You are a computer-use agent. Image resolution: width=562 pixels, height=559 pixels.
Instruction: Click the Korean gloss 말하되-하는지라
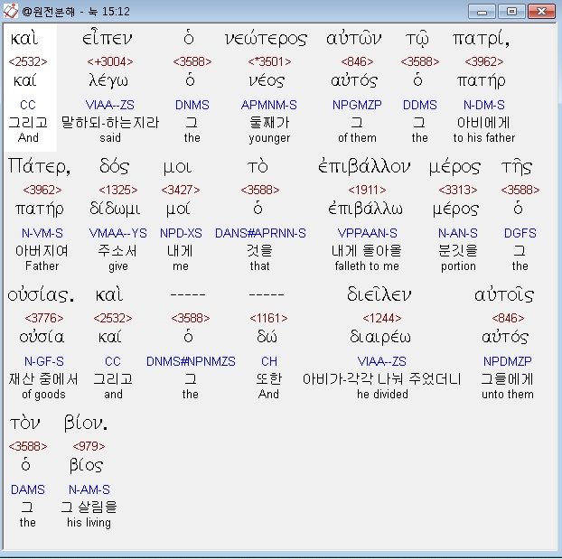(110, 123)
